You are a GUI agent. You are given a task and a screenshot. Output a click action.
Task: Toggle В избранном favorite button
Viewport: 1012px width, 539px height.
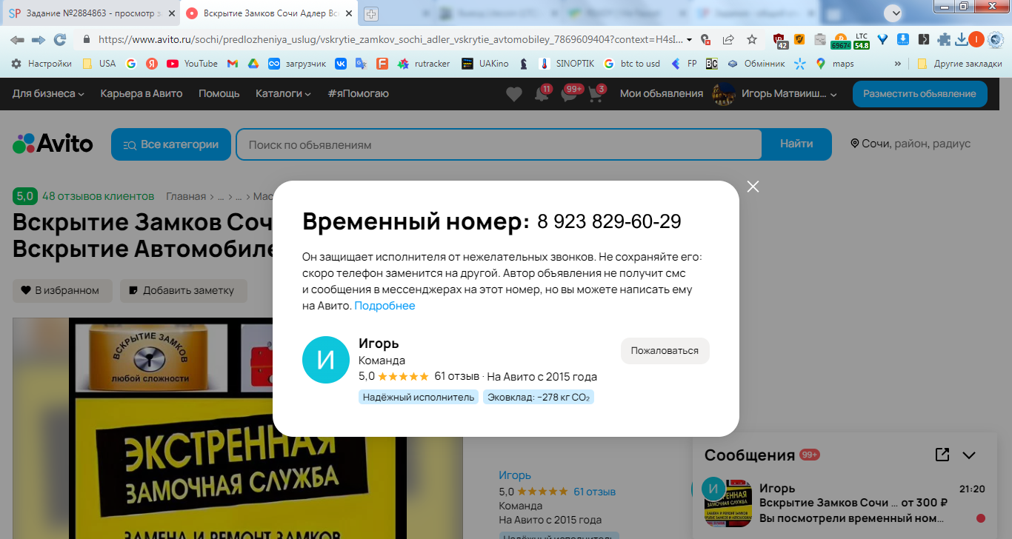(62, 291)
